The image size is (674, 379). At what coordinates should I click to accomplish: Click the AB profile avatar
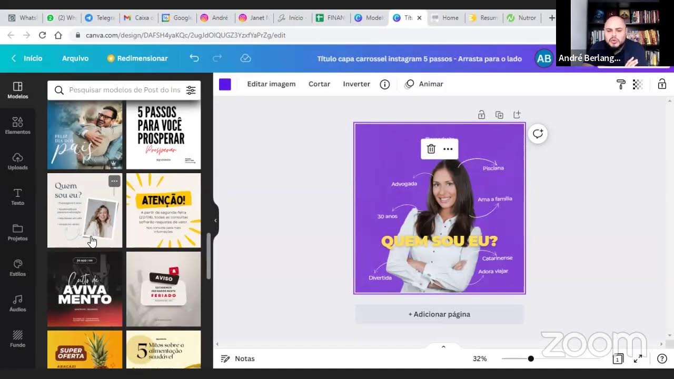[544, 58]
